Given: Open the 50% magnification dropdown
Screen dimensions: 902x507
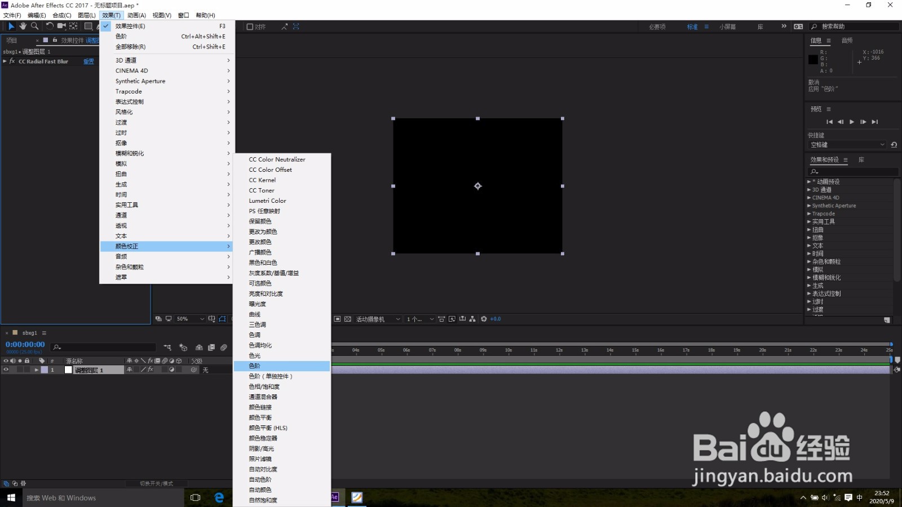Looking at the screenshot, I should pyautogui.click(x=190, y=319).
